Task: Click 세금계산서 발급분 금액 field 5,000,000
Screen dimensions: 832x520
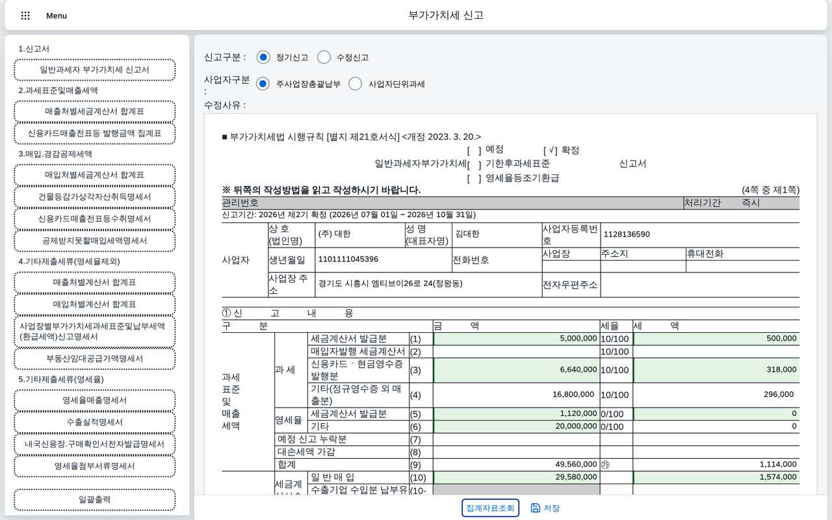Action: pos(516,339)
